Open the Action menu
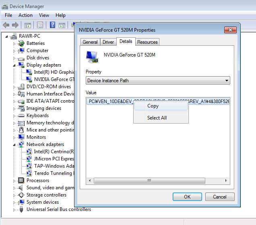The image size is (256, 225). [25, 15]
